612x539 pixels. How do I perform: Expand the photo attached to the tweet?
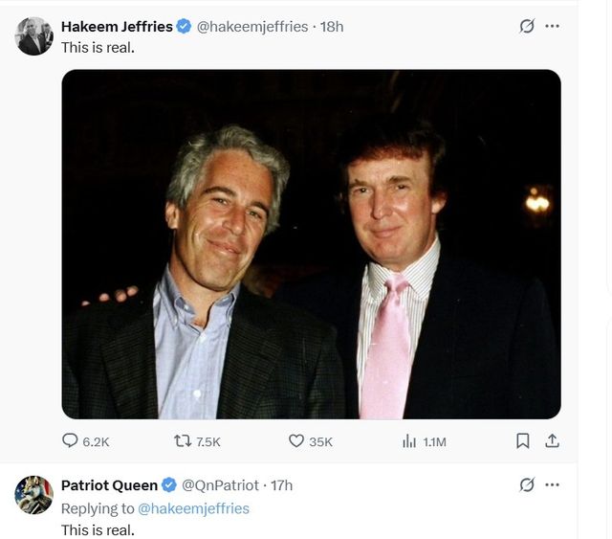click(x=312, y=244)
